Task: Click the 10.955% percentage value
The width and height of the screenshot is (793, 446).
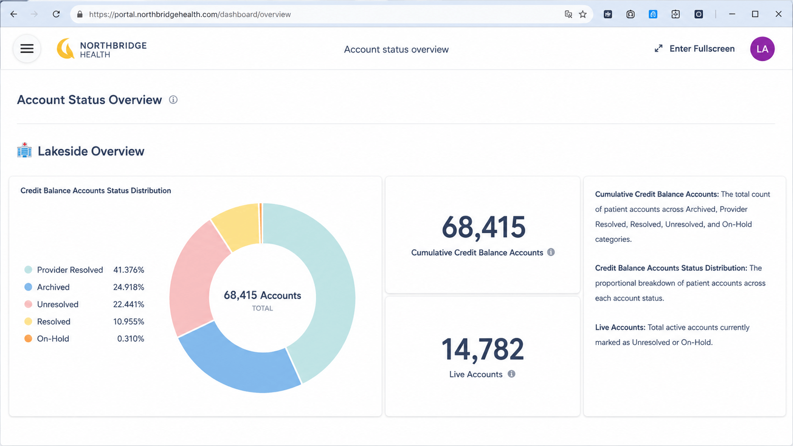Action: click(x=129, y=321)
